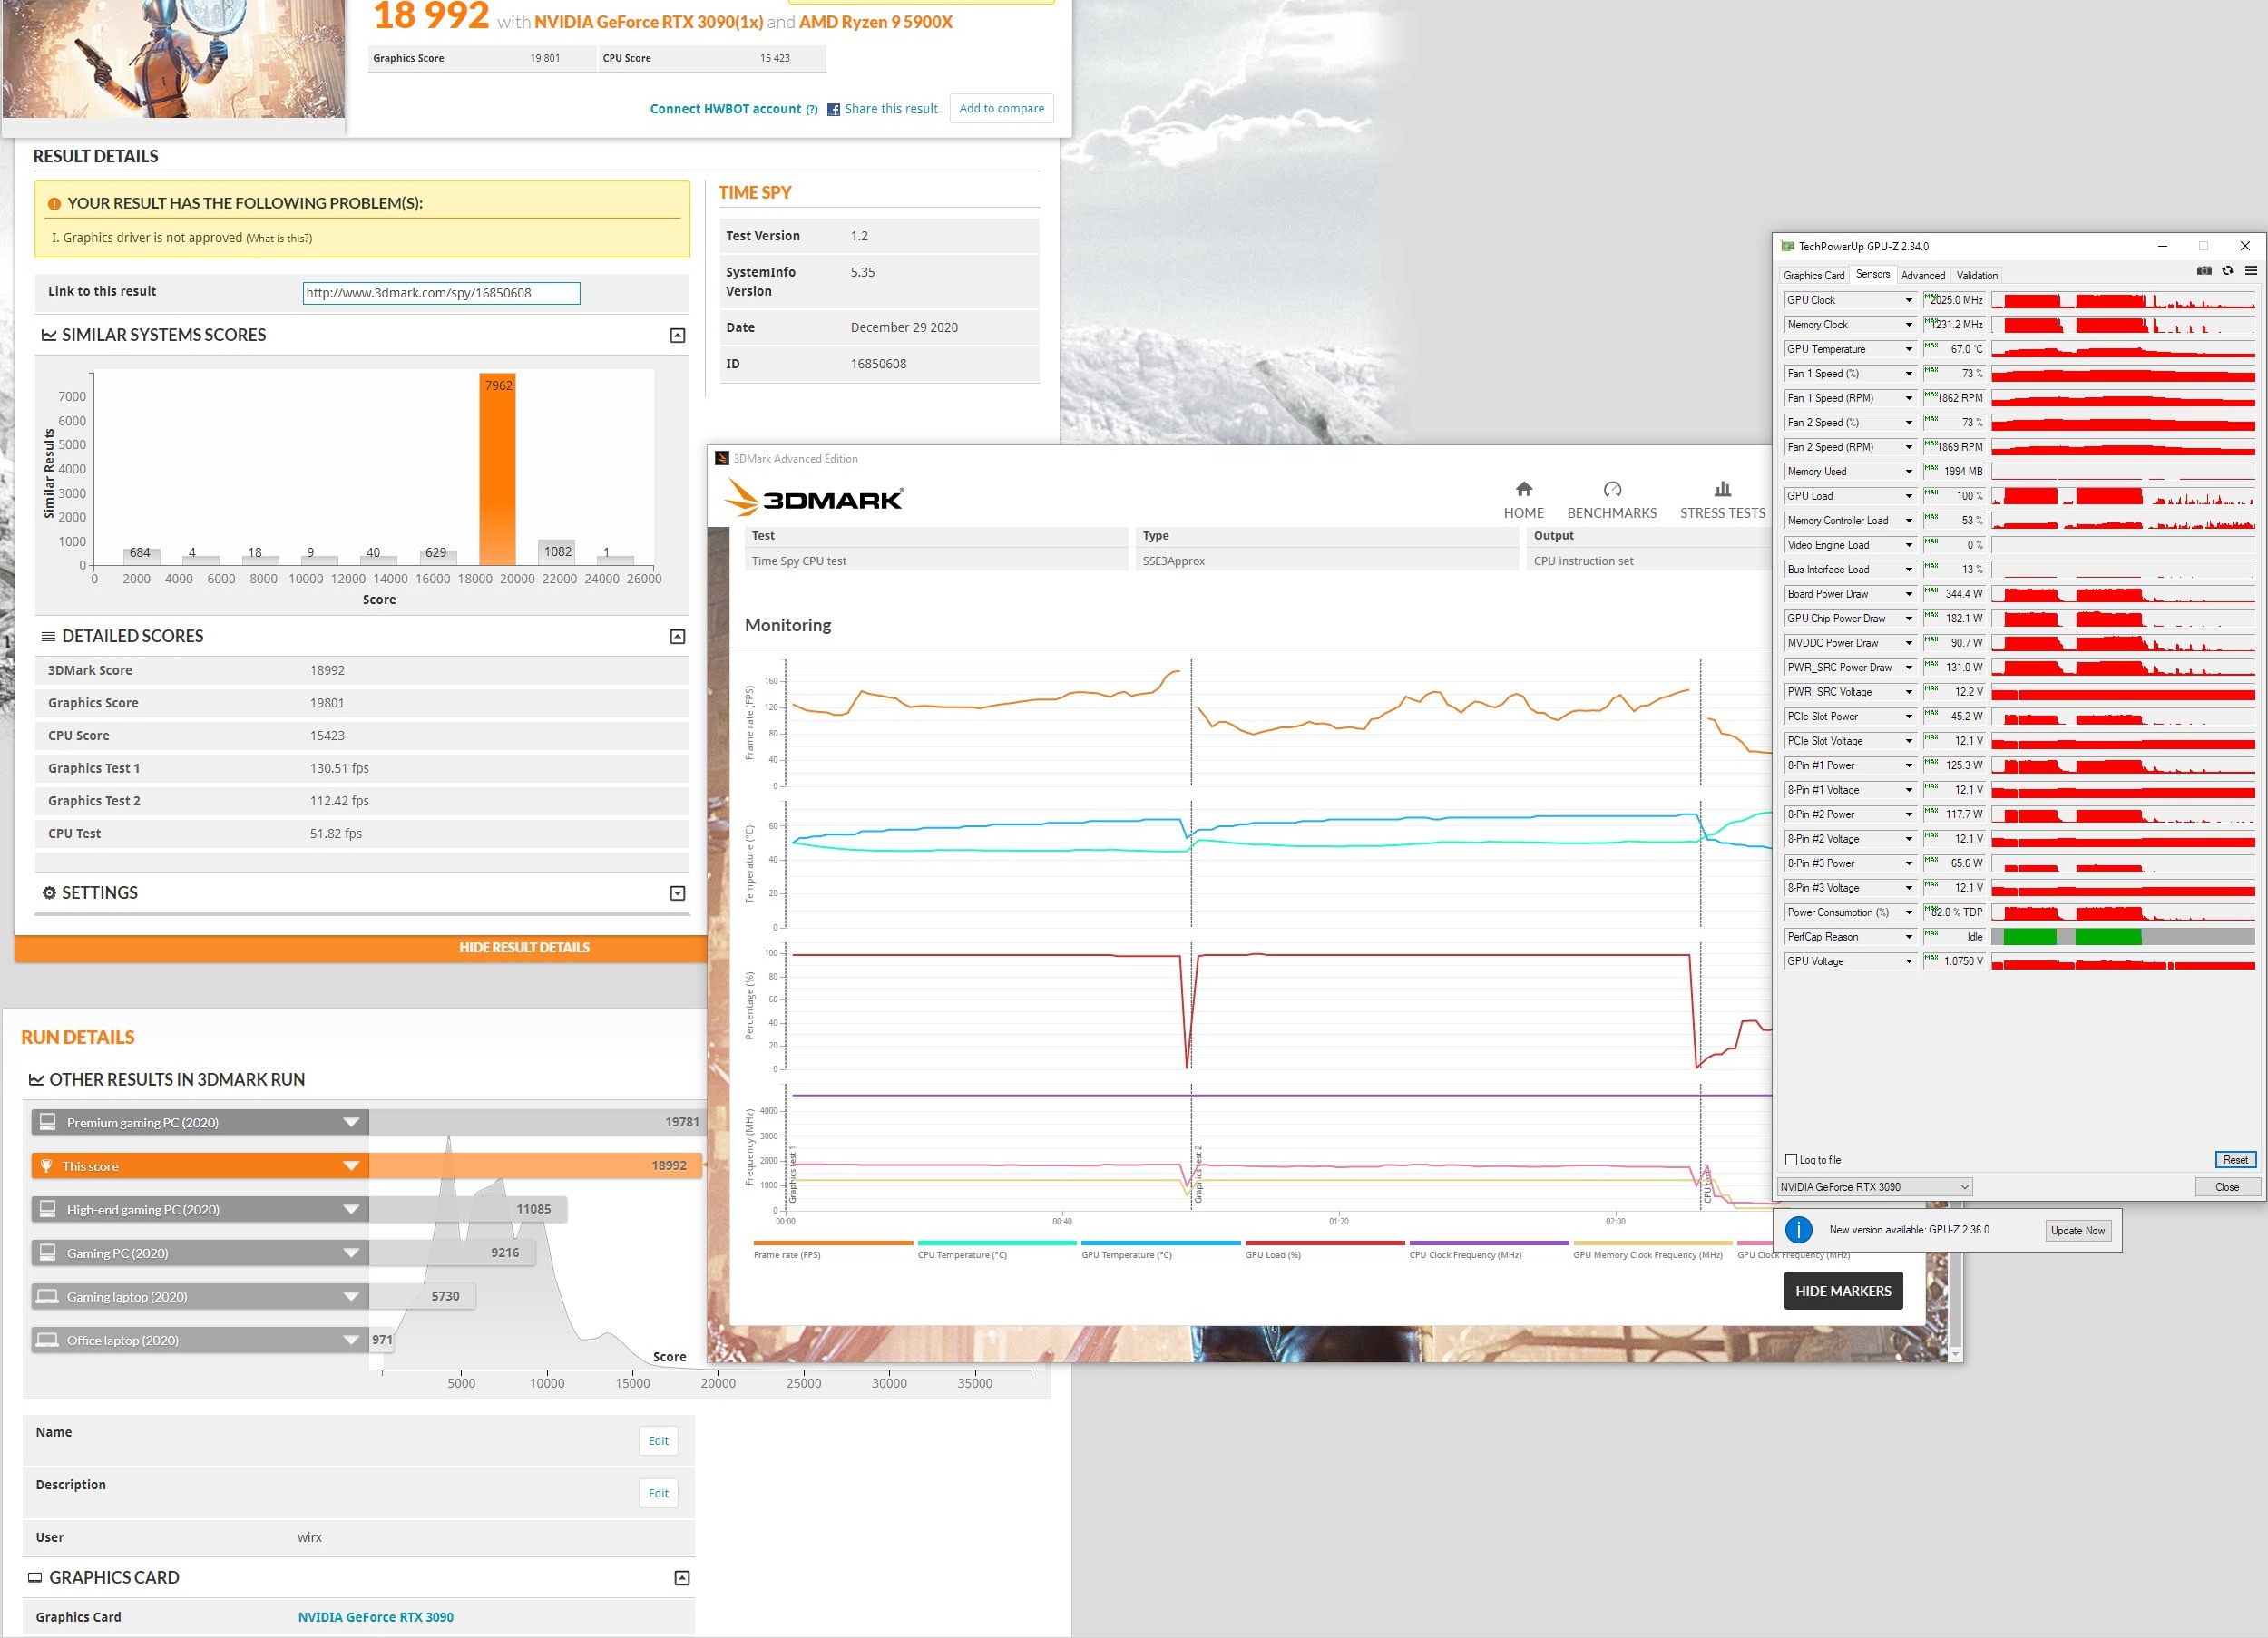Click the result link URL text field

click(x=441, y=293)
